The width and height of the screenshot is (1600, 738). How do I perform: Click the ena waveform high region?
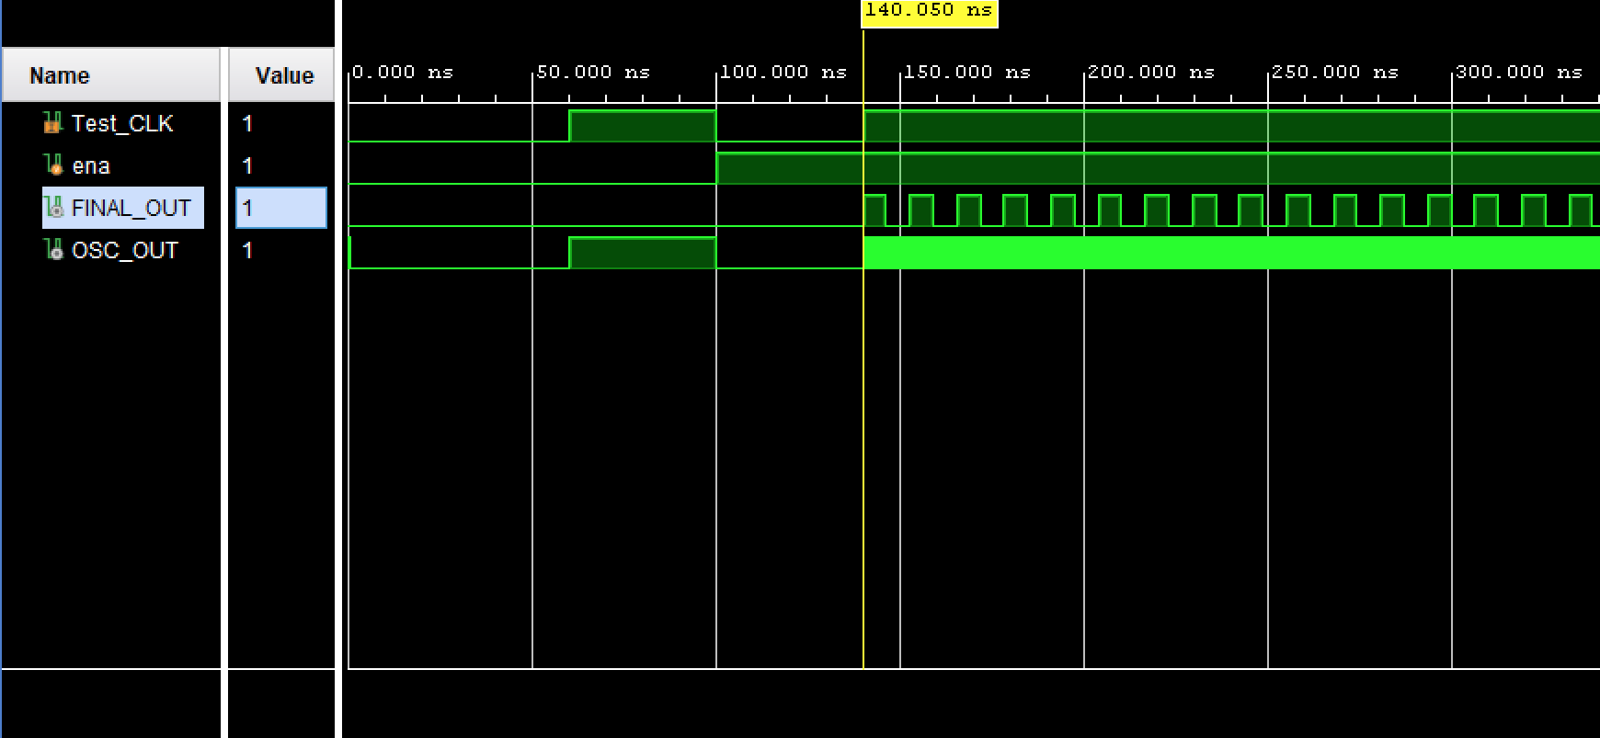[x=1158, y=168]
